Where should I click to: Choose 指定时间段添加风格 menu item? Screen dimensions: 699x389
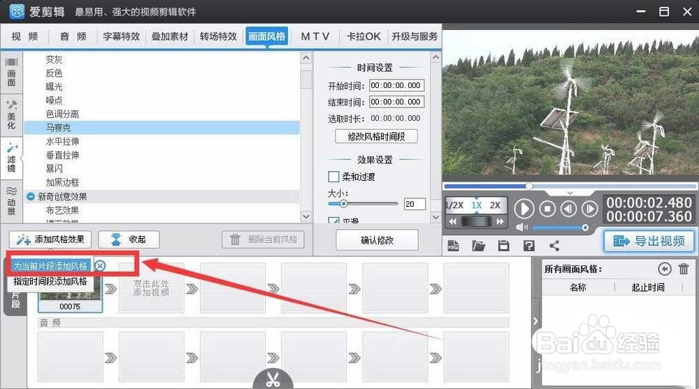tap(50, 281)
